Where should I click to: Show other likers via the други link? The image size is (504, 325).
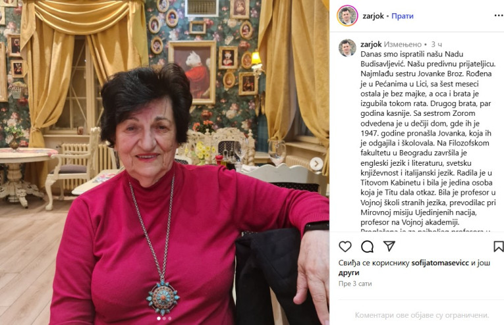click(349, 273)
